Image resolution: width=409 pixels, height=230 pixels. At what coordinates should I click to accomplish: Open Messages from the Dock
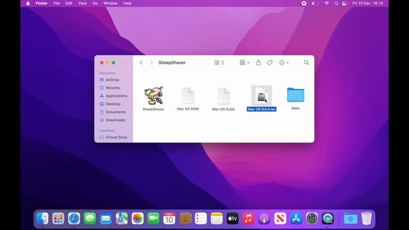point(90,218)
